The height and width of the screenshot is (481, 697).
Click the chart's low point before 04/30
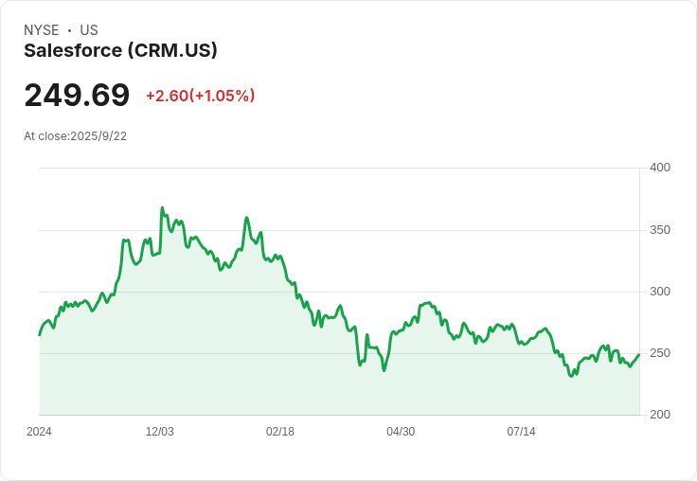(384, 370)
